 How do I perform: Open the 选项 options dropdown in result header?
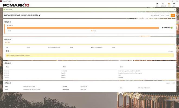coord(168,15)
